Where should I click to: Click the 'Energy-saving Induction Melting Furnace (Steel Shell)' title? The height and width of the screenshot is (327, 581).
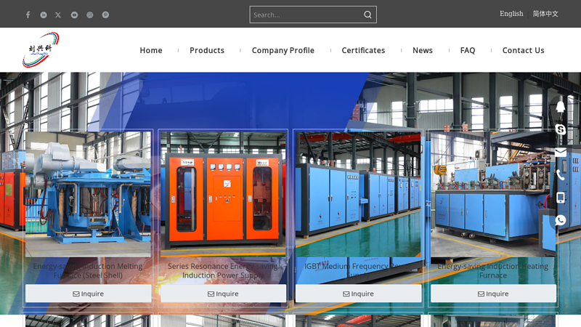(88, 270)
